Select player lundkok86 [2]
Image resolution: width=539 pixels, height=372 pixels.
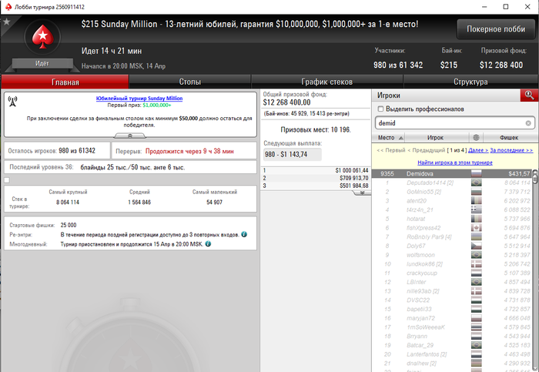point(452,263)
